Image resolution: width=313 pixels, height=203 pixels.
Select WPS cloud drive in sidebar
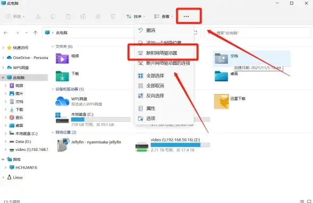pos(18,67)
